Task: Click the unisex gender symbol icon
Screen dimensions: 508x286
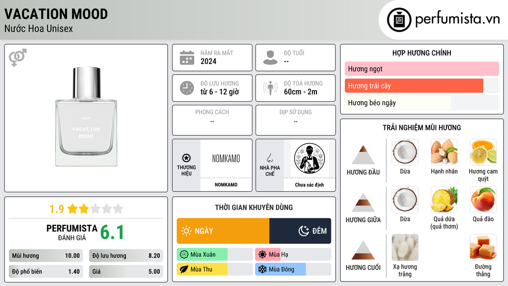Action: [x=17, y=58]
